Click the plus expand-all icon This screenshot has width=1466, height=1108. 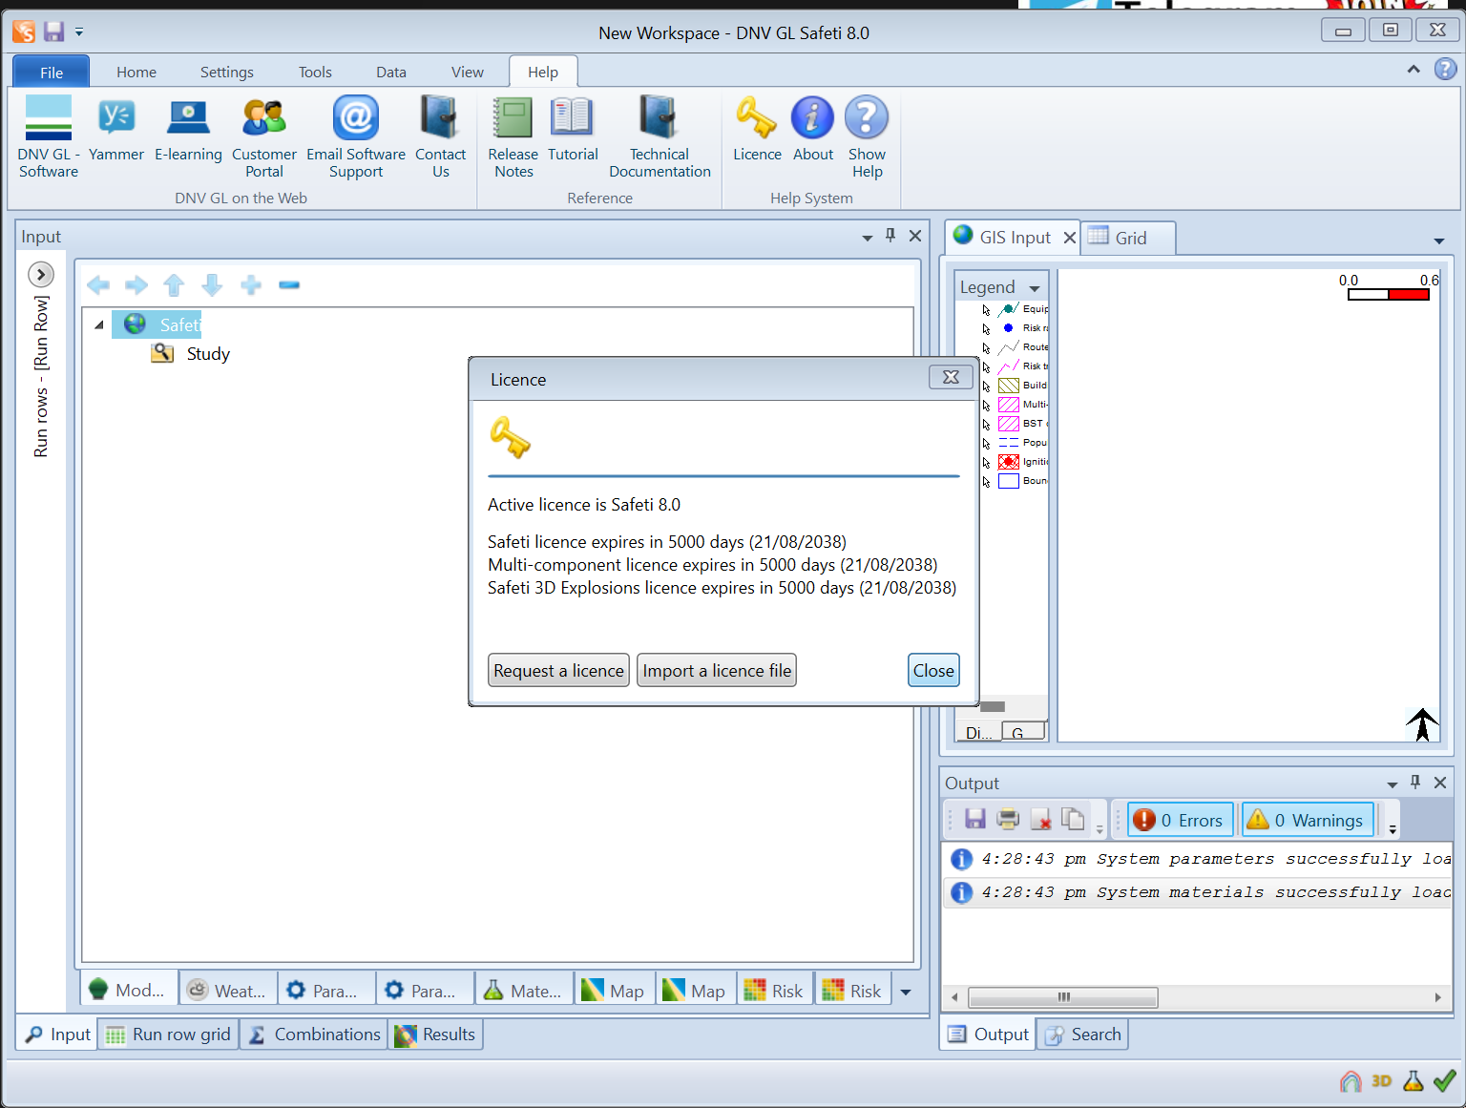click(x=251, y=284)
